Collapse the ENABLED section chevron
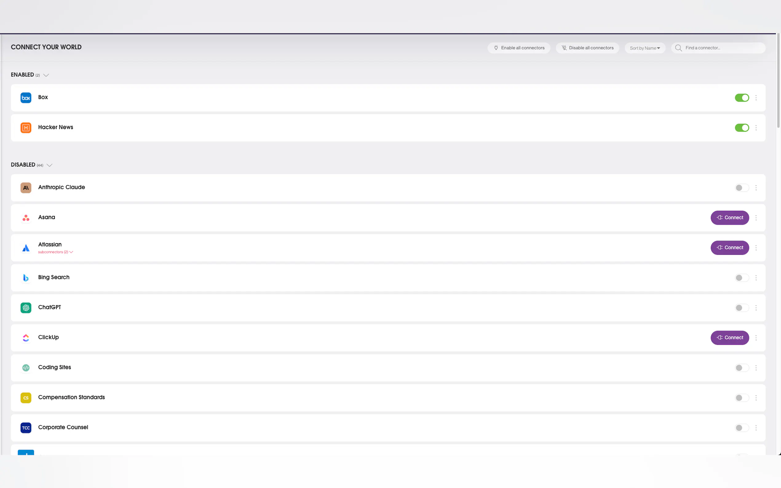The image size is (781, 488). click(x=46, y=75)
